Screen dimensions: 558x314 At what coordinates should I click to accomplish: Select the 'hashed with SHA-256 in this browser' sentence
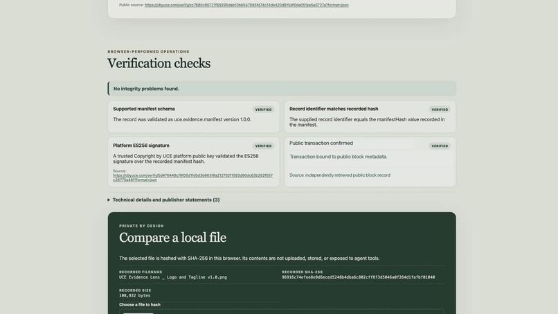click(x=249, y=259)
